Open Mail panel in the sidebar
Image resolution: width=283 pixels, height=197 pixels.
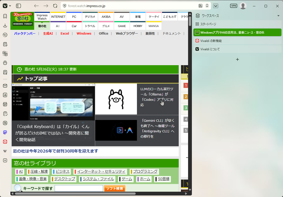[x=5, y=86]
